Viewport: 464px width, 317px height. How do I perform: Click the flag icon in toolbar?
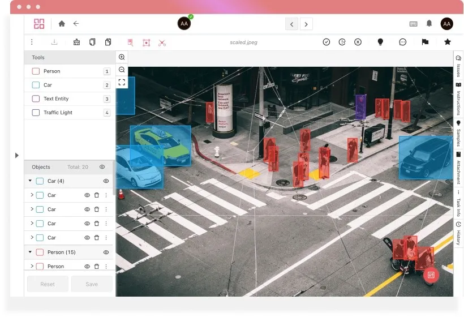(425, 42)
